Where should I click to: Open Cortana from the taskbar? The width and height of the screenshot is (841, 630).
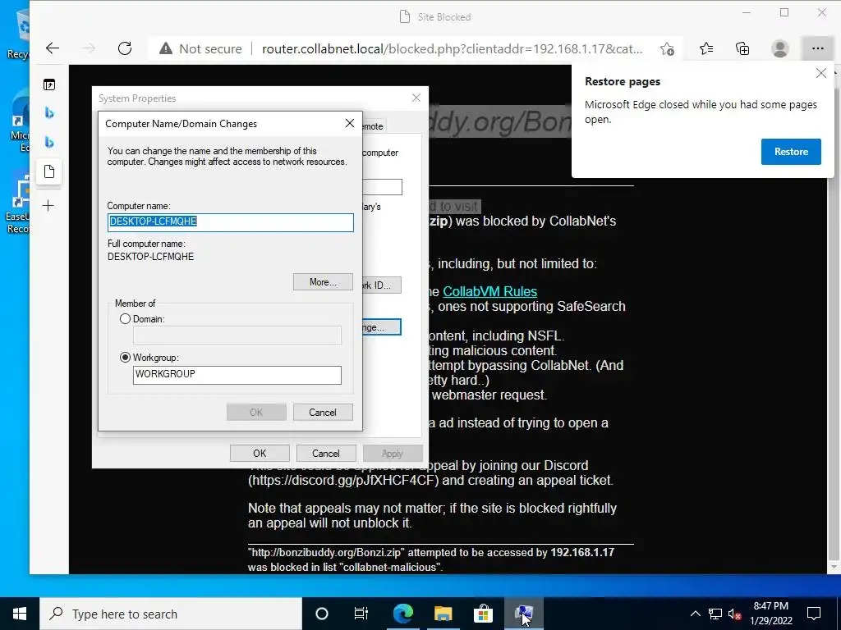(322, 614)
